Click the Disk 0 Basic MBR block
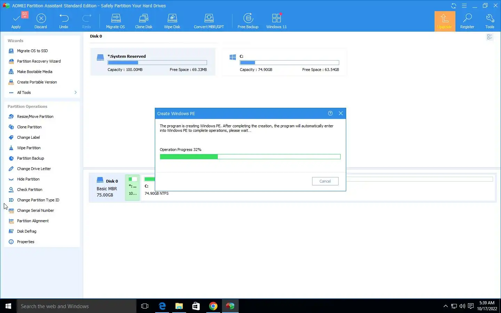Viewport: 501px width, 313px height. (107, 188)
